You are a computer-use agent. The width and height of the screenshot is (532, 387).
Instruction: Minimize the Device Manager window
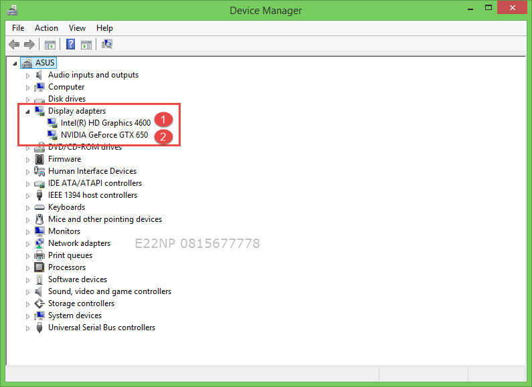coord(470,9)
